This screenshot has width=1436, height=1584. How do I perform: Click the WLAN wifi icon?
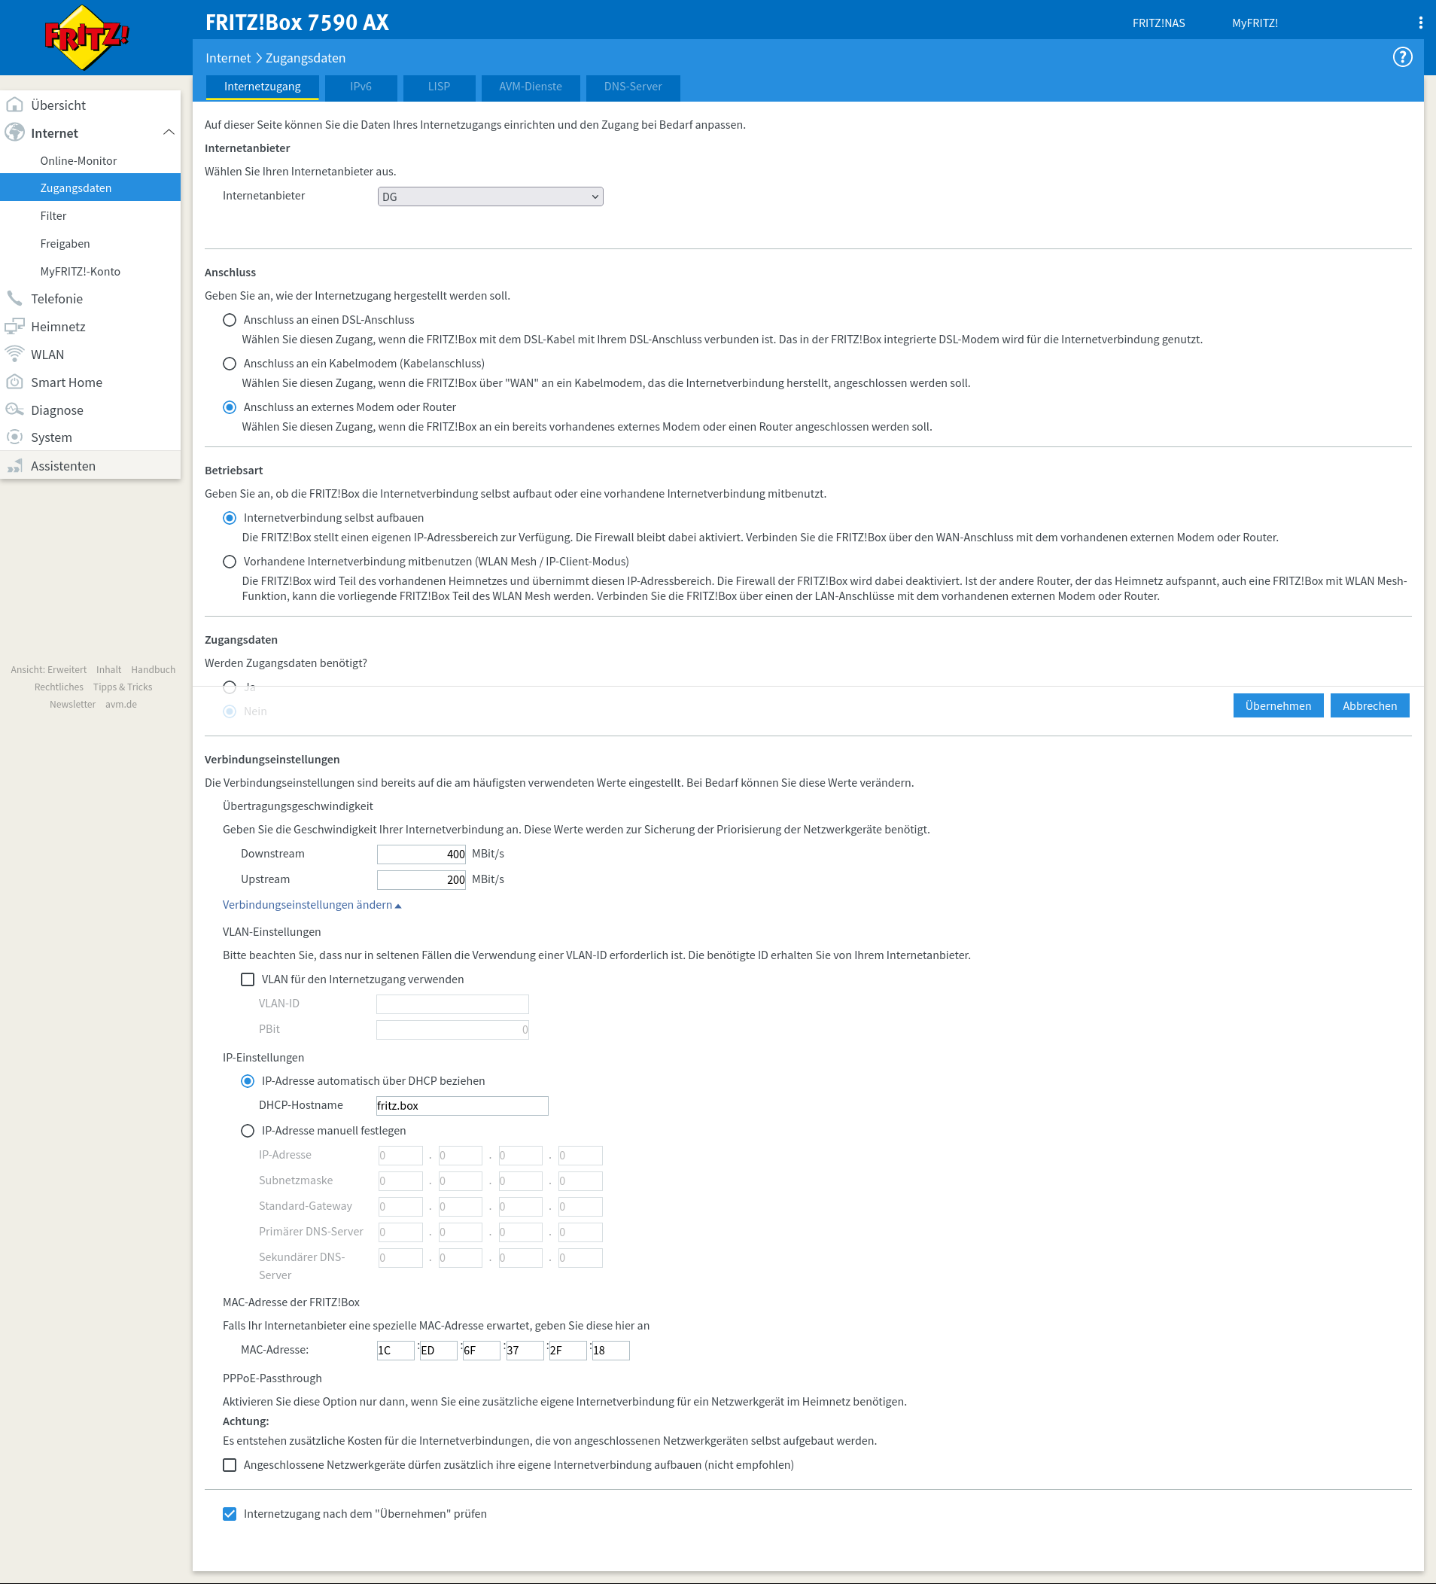(15, 355)
